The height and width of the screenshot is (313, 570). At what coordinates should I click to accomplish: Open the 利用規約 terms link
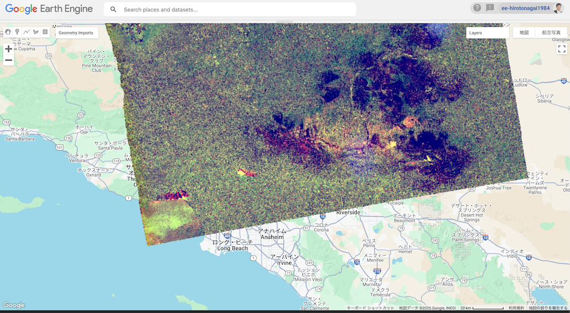coord(516,308)
